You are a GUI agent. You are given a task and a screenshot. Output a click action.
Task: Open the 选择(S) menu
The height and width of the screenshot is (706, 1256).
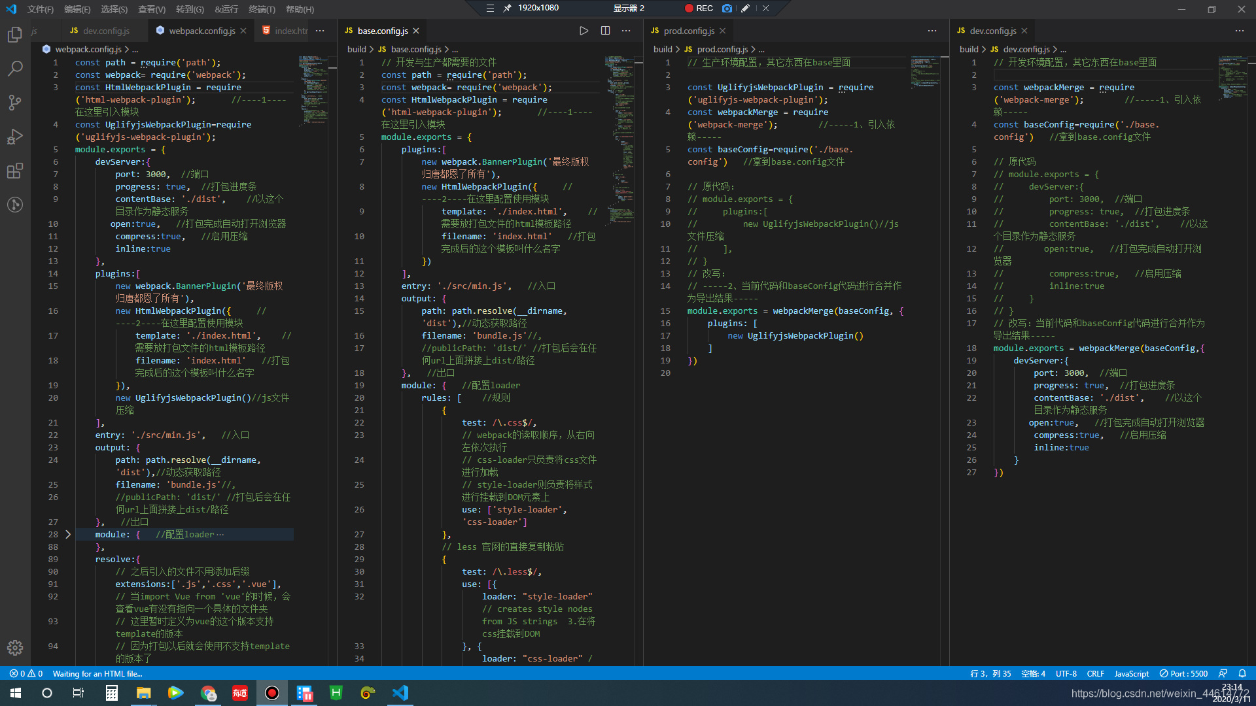[x=114, y=9]
